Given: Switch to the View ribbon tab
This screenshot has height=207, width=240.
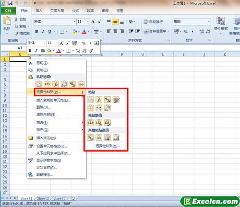Looking at the screenshot, I should 120,11.
